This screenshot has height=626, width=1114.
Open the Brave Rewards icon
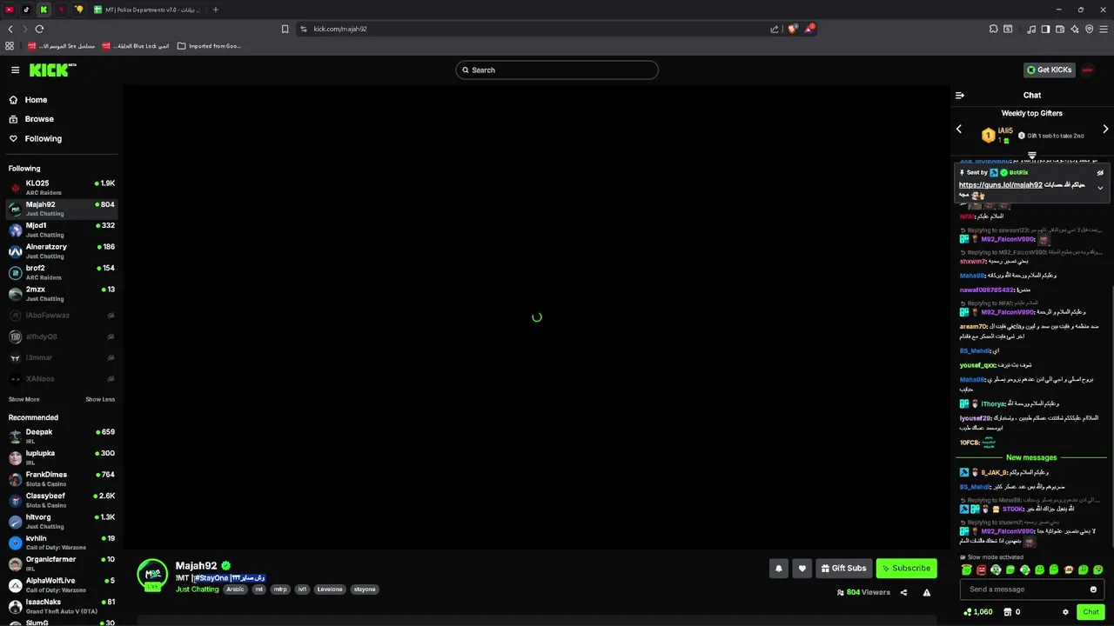point(809,29)
